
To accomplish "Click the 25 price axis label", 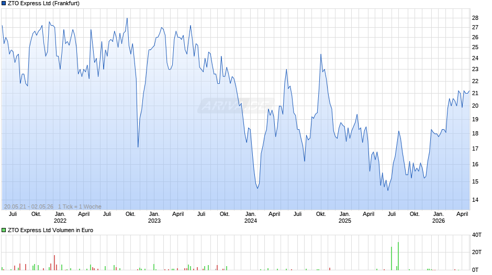I will (475, 48).
